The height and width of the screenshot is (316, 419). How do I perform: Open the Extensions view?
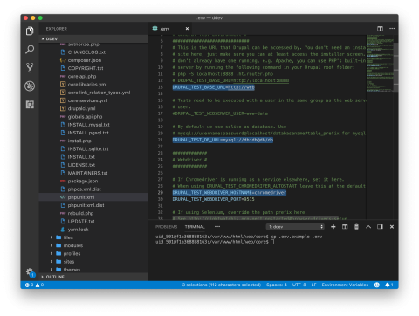click(30, 105)
